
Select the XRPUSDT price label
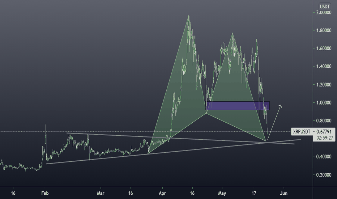(x=302, y=132)
